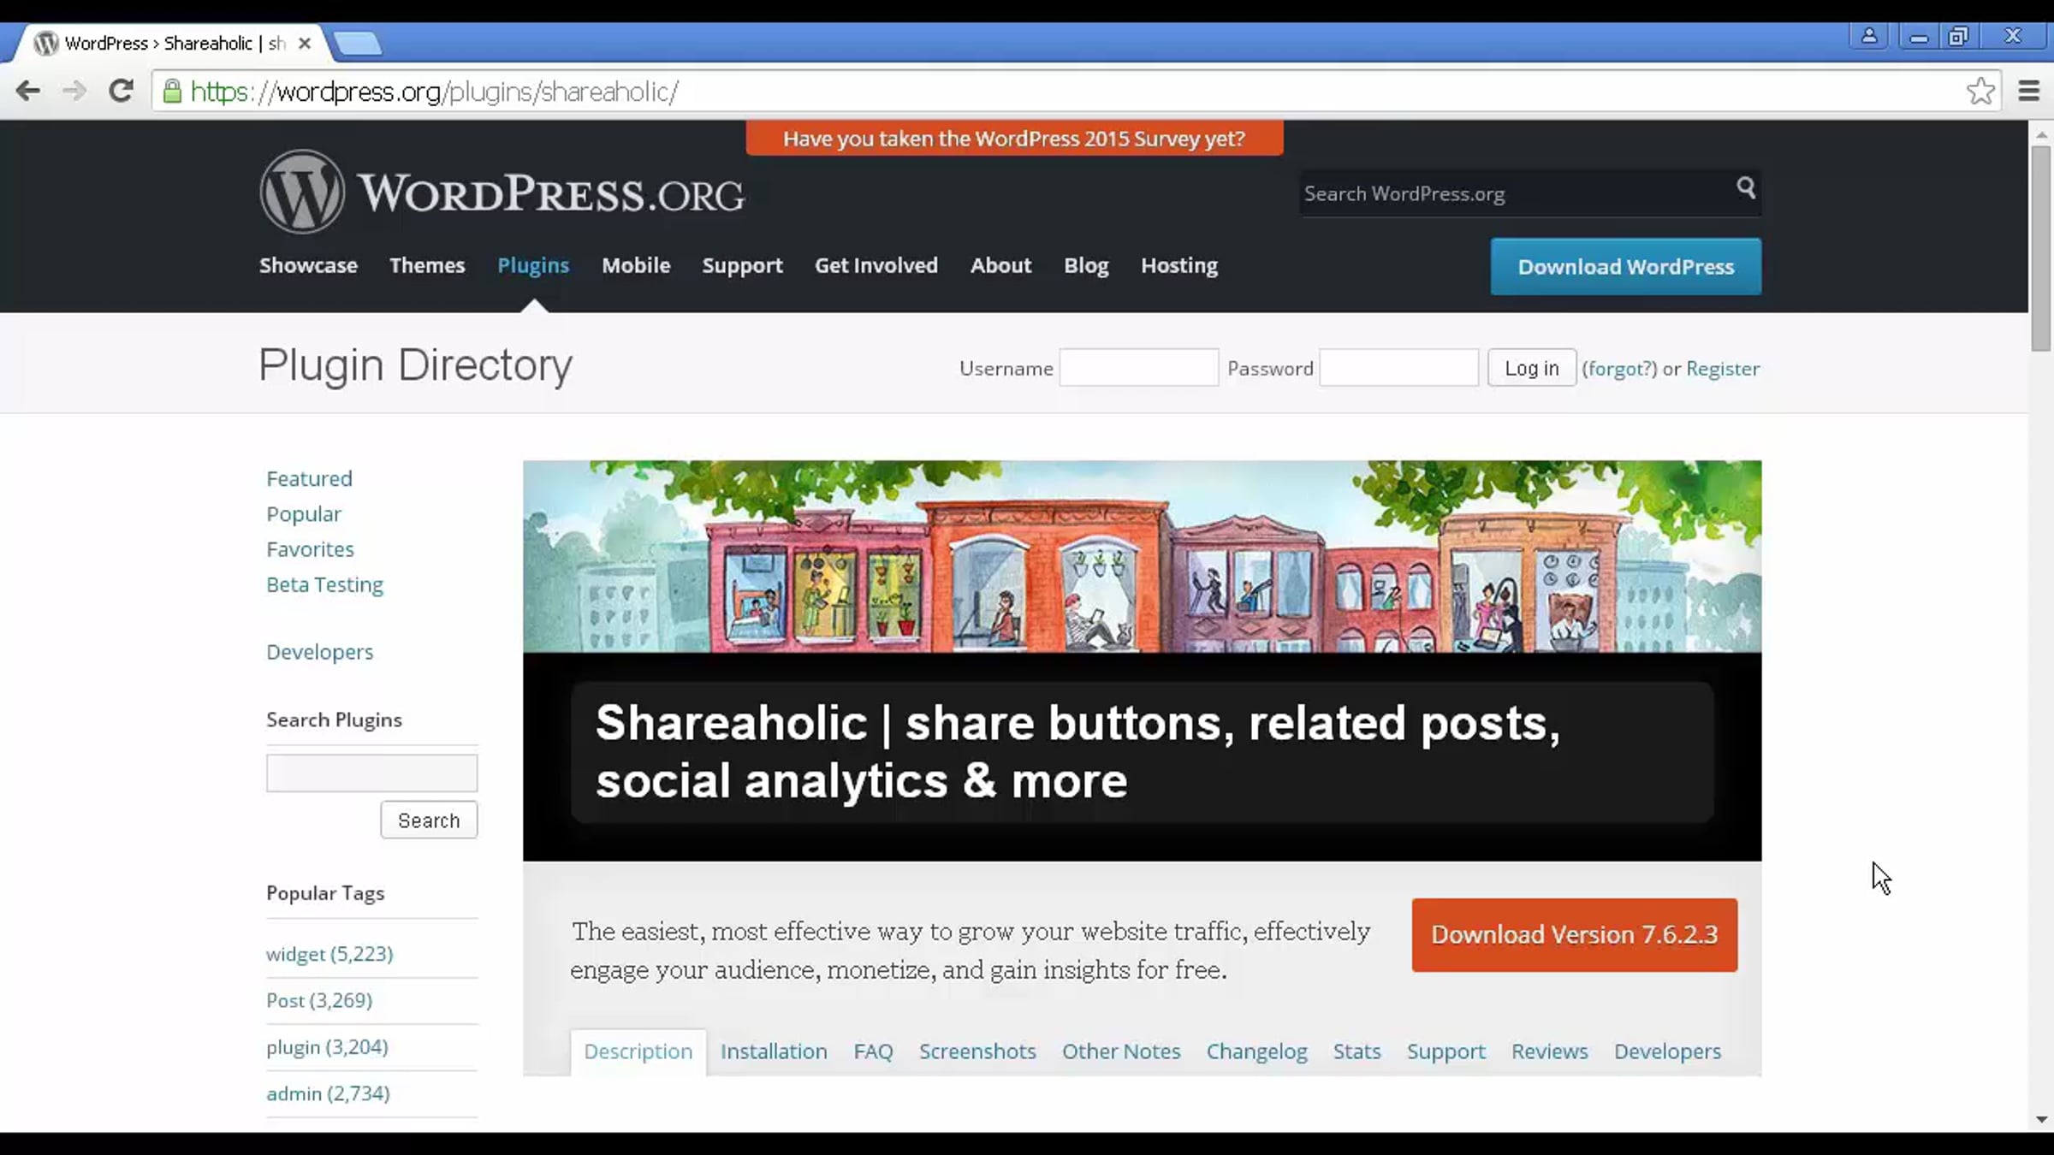Switch to the Installation tab
This screenshot has height=1155, width=2054.
click(x=773, y=1051)
